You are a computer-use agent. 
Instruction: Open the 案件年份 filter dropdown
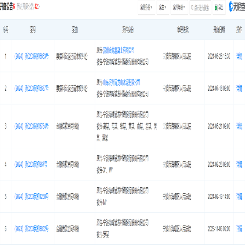tap(179, 7)
